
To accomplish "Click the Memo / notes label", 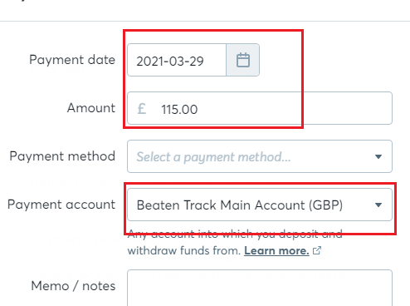I will (x=73, y=286).
